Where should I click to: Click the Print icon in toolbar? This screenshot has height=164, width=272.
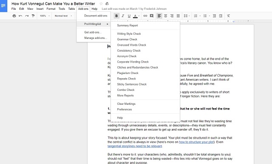click(14, 16)
